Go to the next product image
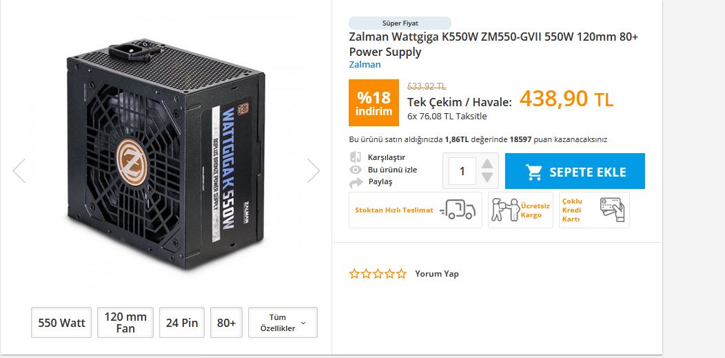The width and height of the screenshot is (725, 358). tap(314, 170)
